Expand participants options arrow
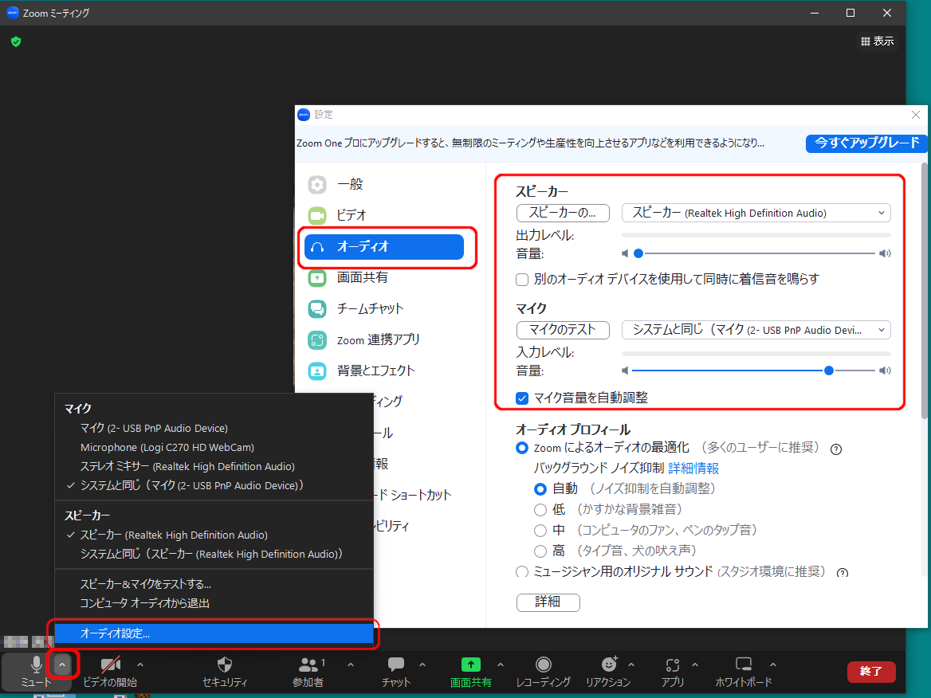 (x=350, y=665)
